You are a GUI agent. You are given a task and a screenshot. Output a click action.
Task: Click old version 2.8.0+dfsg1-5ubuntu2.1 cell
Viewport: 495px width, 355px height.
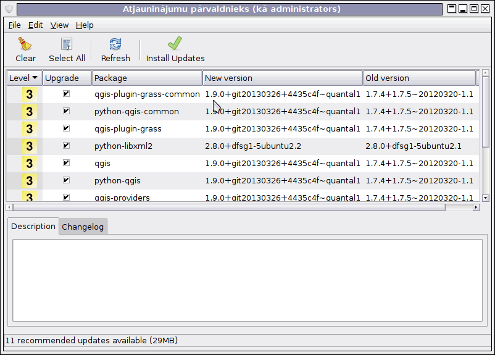click(414, 146)
